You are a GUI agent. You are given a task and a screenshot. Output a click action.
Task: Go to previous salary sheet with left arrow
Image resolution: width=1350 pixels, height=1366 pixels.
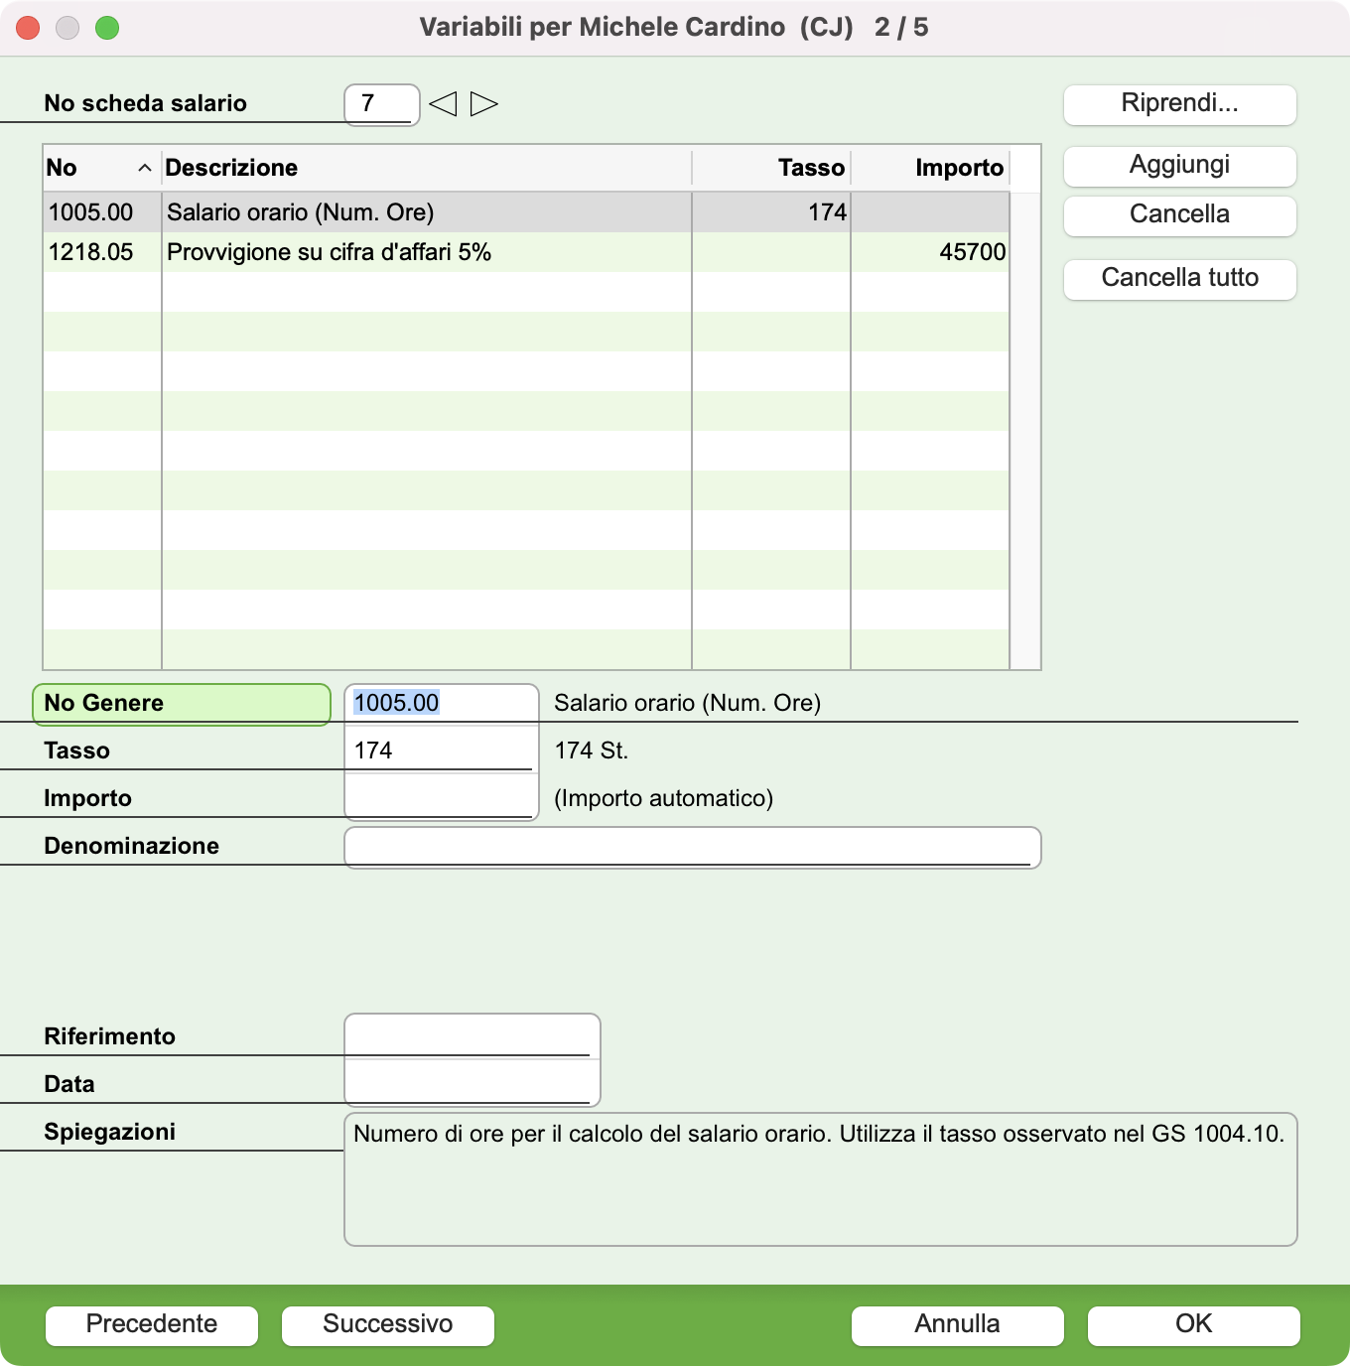pos(443,103)
